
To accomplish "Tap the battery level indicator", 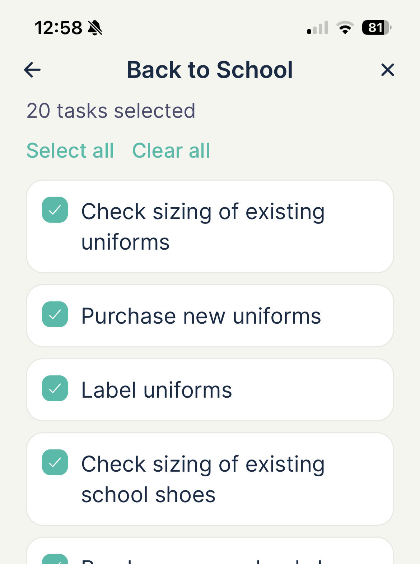I will coord(377,28).
